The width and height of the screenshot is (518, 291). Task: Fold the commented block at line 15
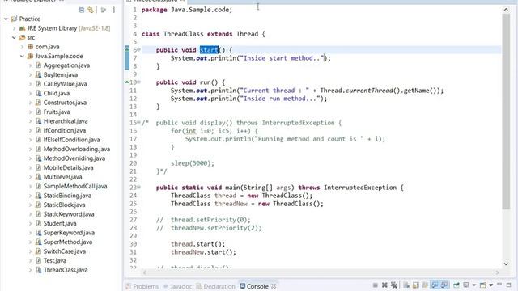click(139, 123)
